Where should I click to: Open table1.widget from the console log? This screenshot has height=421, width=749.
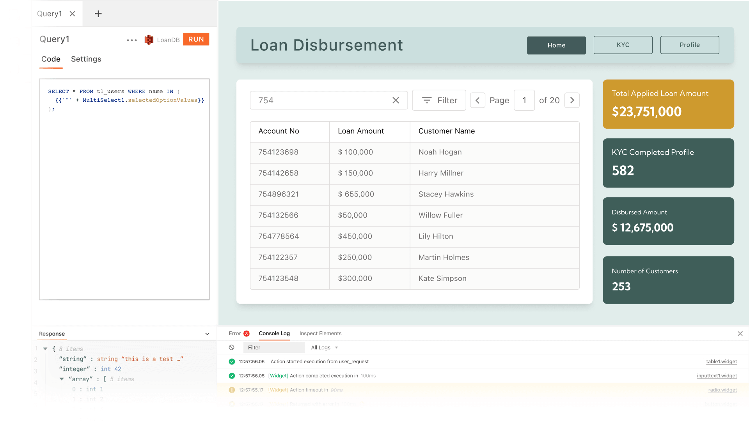(x=721, y=361)
